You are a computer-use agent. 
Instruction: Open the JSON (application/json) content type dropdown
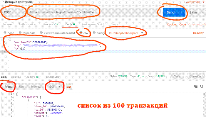coord(126,33)
